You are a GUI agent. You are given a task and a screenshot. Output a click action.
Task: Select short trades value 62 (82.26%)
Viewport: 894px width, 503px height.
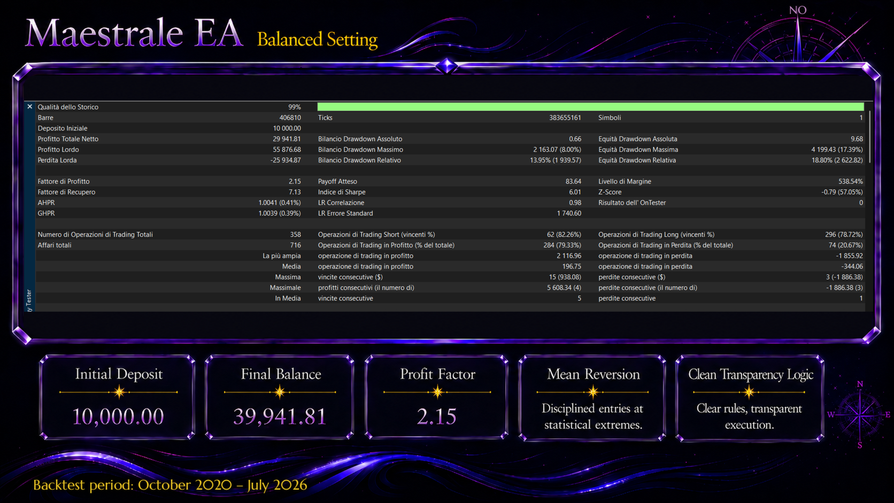[564, 235]
